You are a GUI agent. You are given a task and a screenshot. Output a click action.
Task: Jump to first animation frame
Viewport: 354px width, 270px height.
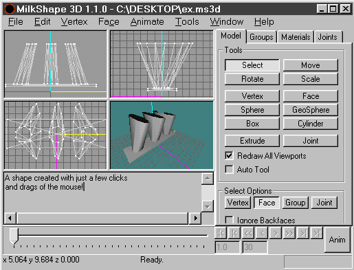point(221,234)
